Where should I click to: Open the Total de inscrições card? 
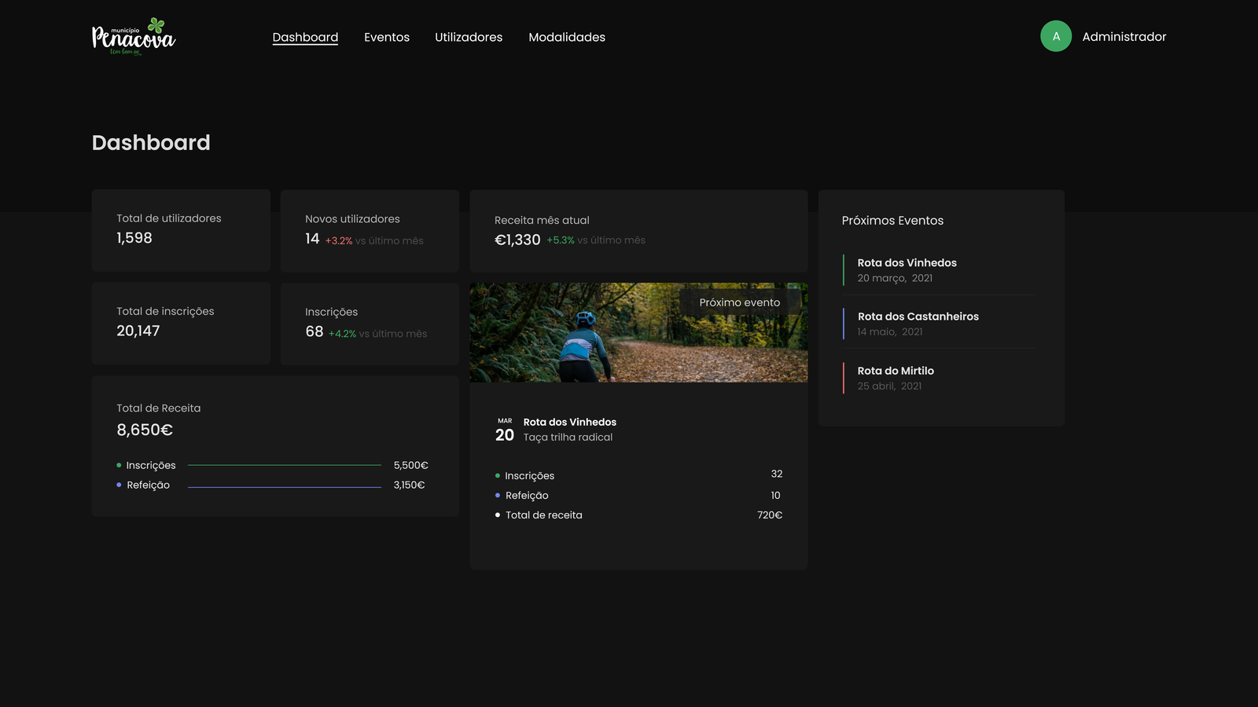181,323
